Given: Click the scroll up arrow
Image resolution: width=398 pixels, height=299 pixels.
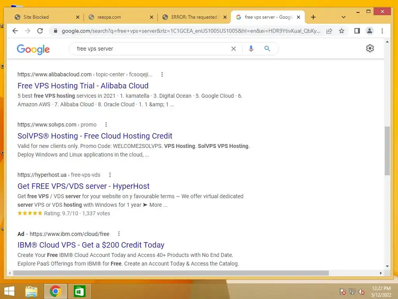Looking at the screenshot, I should [387, 42].
